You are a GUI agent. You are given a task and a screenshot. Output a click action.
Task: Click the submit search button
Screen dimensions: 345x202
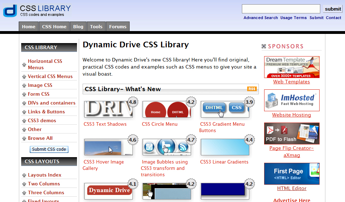pyautogui.click(x=333, y=9)
